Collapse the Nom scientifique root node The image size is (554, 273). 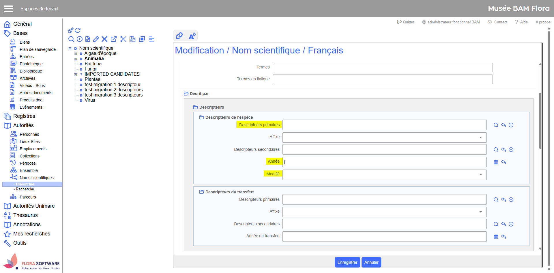point(70,49)
